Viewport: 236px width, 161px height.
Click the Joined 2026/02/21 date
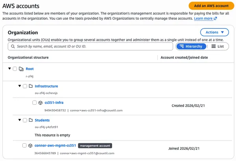point(184,148)
